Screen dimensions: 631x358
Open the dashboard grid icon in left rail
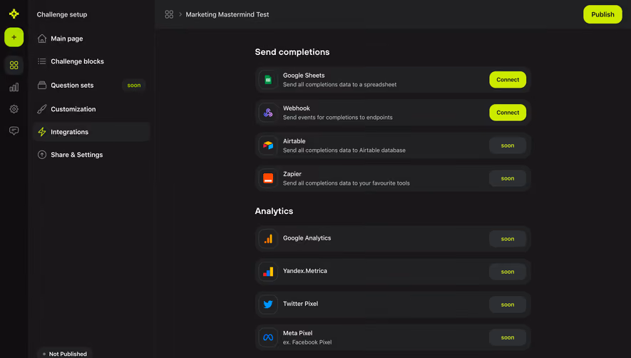[14, 65]
